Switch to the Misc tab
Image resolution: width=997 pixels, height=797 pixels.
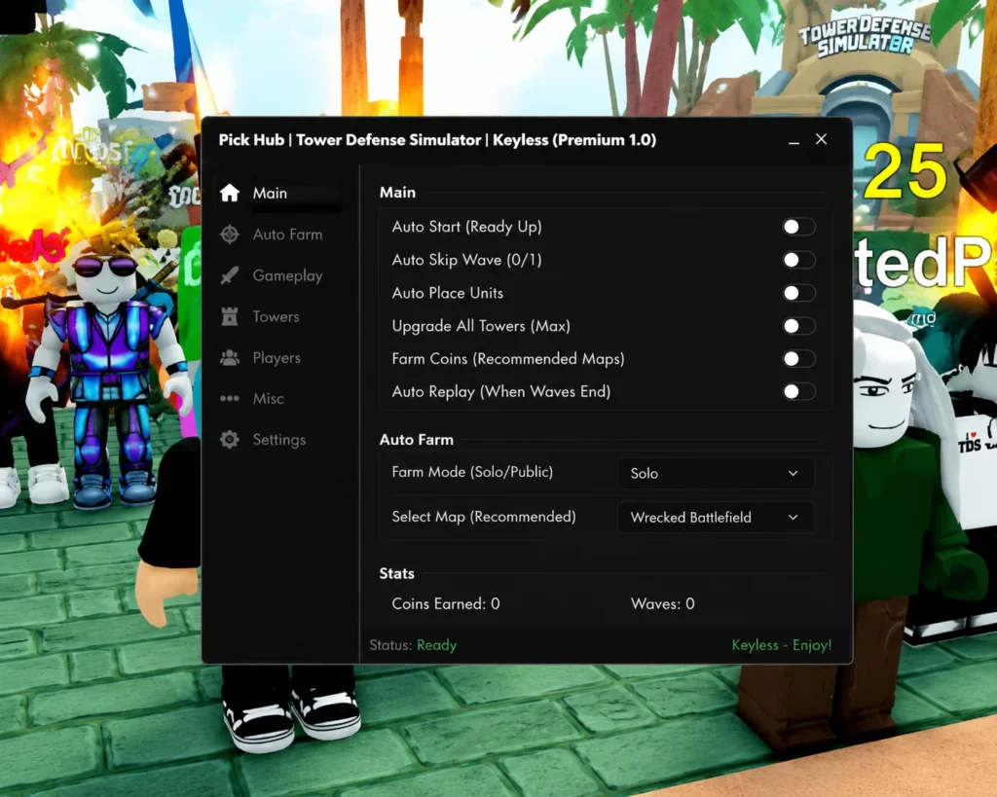pos(269,399)
